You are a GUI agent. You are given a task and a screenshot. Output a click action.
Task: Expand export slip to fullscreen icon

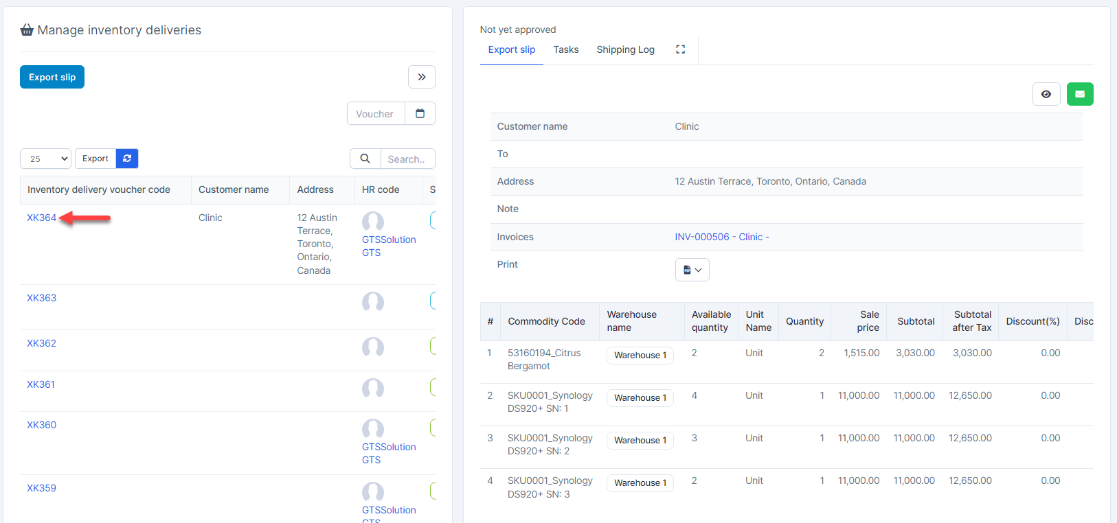tap(680, 49)
